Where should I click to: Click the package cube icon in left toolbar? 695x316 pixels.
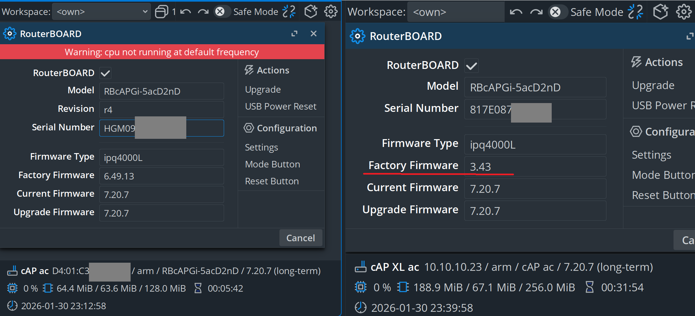tap(311, 12)
